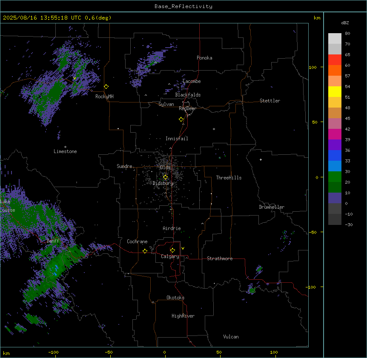
Task: Click the RedDeer city label
Action: tap(187, 108)
